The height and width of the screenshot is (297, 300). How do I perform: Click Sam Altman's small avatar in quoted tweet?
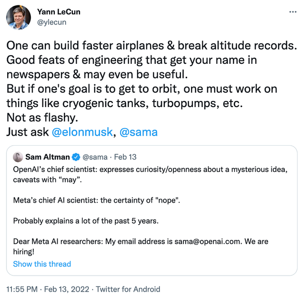click(18, 157)
